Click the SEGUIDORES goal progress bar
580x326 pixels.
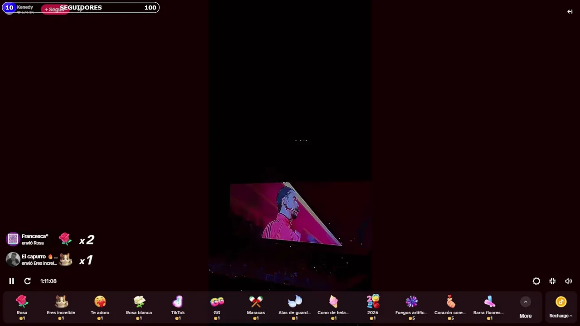click(81, 8)
